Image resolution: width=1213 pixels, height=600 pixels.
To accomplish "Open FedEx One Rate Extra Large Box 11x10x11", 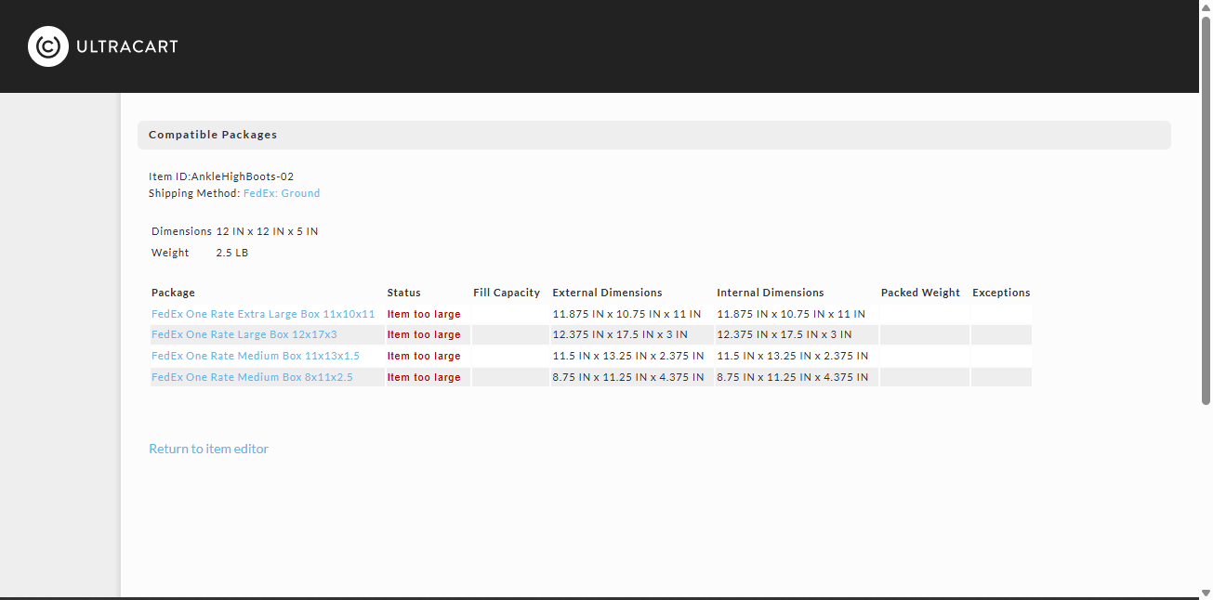I will (x=263, y=314).
